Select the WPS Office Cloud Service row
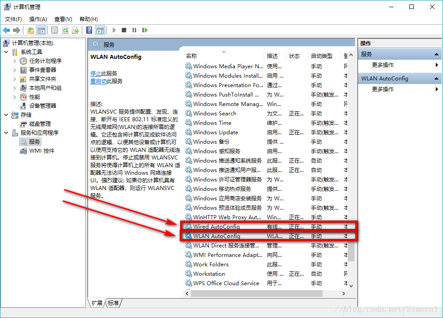Image resolution: width=443 pixels, height=318 pixels. (266, 283)
